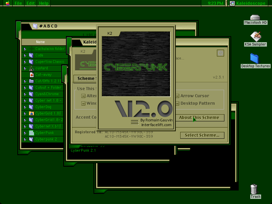Open the Edit menu
The height and width of the screenshot is (204, 272).
(x=31, y=3)
